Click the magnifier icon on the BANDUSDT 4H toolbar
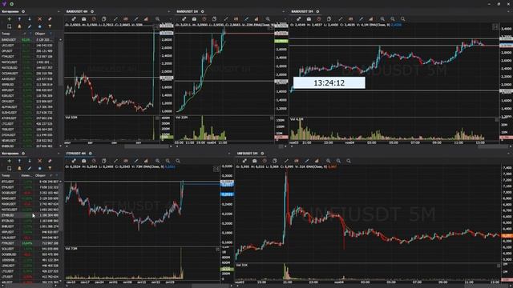513x288 pixels. (157, 19)
